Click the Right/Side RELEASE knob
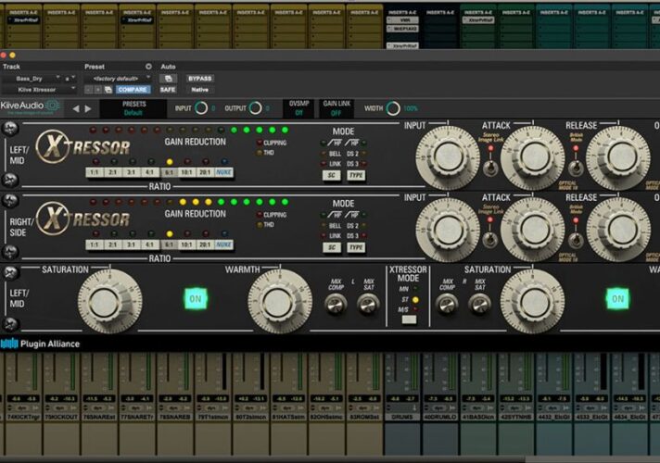Viewport: 660px width, 463px height. pos(618,230)
